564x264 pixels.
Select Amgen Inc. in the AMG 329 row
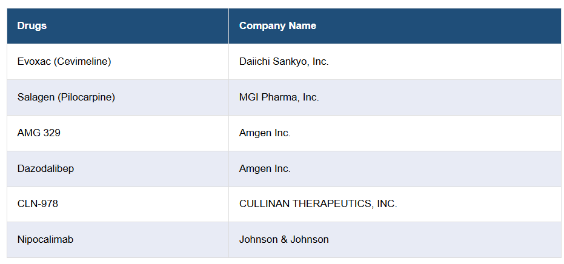tap(265, 133)
